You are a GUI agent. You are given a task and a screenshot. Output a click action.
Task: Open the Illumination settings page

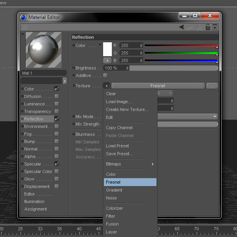coord(34,201)
